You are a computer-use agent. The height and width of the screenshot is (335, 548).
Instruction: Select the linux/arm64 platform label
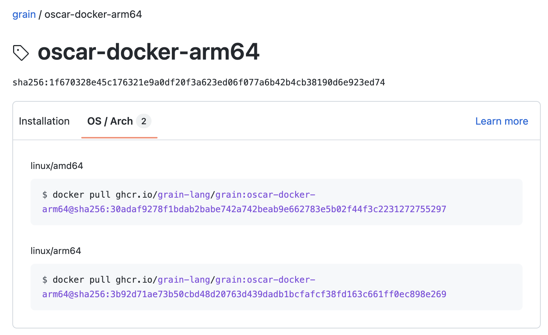[56, 251]
